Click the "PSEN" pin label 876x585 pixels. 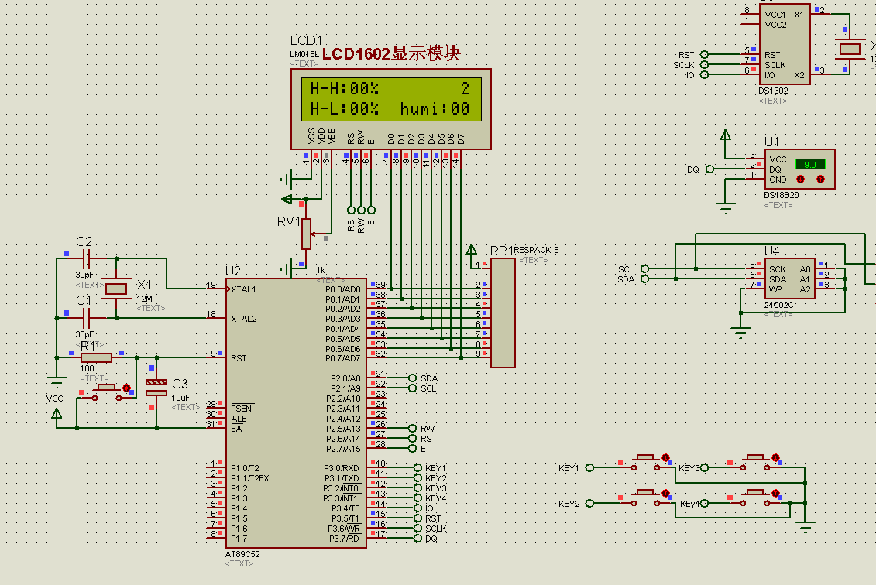pyautogui.click(x=242, y=409)
